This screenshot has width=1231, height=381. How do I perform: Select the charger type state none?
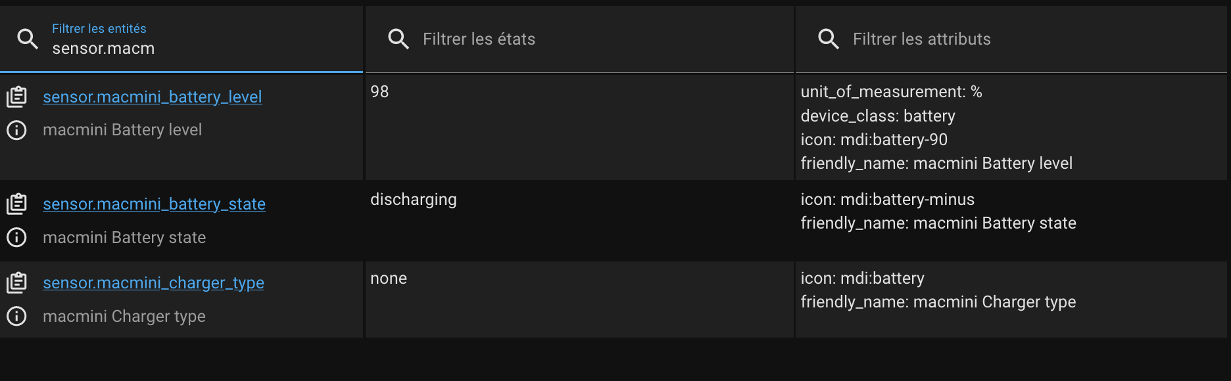pyautogui.click(x=389, y=278)
